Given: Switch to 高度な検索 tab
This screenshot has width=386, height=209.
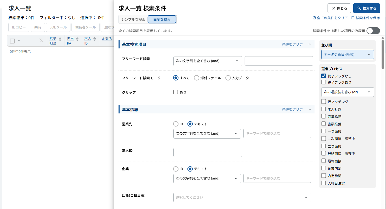Looking at the screenshot, I should pos(162,19).
